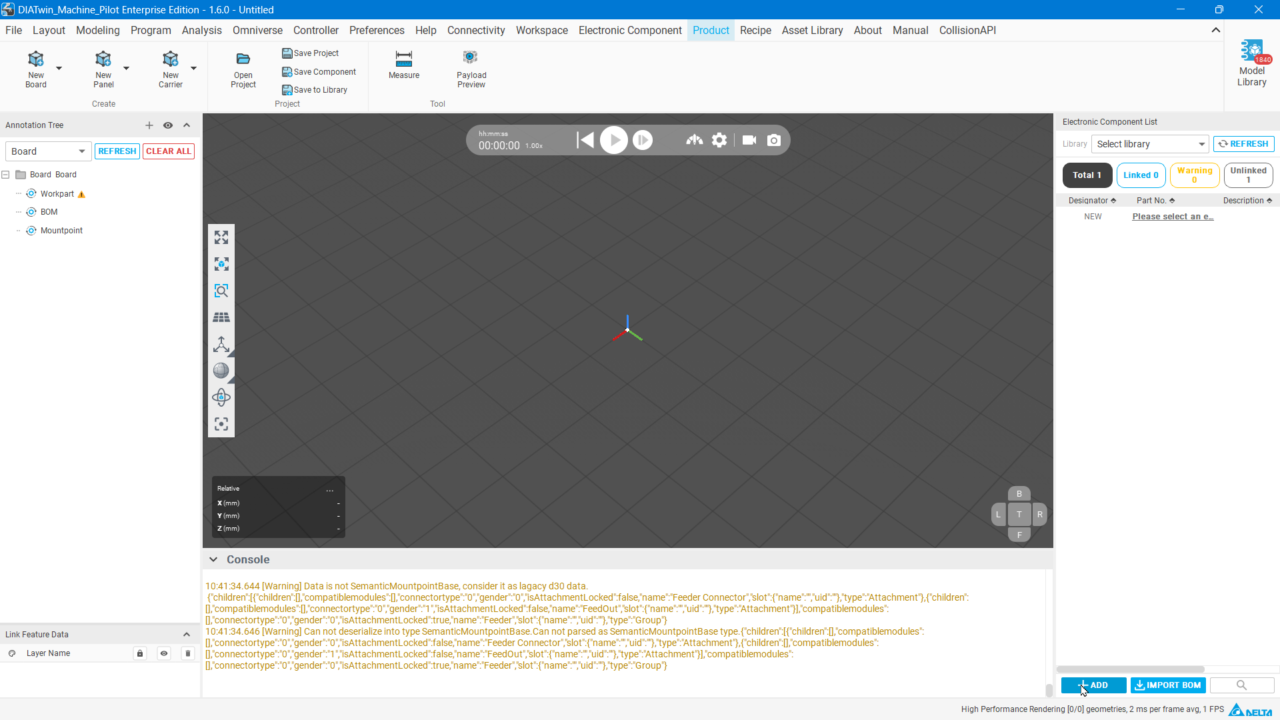Viewport: 1280px width, 720px height.
Task: Collapse the Board Board tree node
Action: coord(5,175)
